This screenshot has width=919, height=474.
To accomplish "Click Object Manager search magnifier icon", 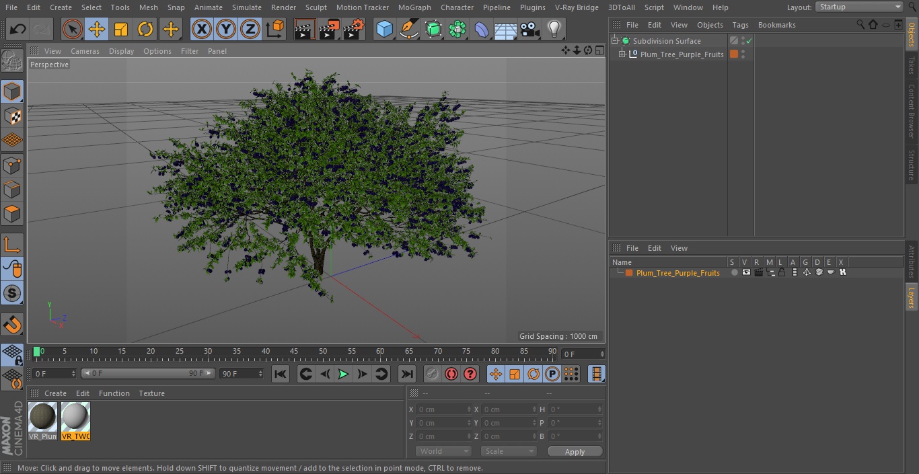I will 860,24.
